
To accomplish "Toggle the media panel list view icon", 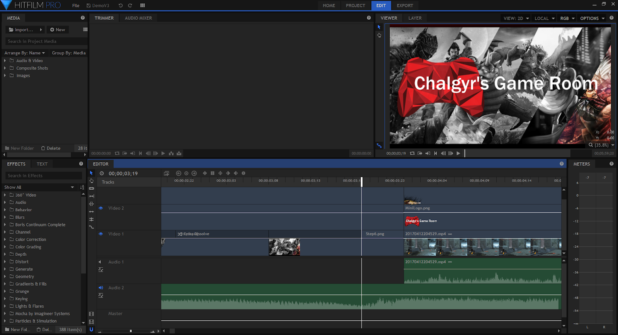I will point(85,30).
